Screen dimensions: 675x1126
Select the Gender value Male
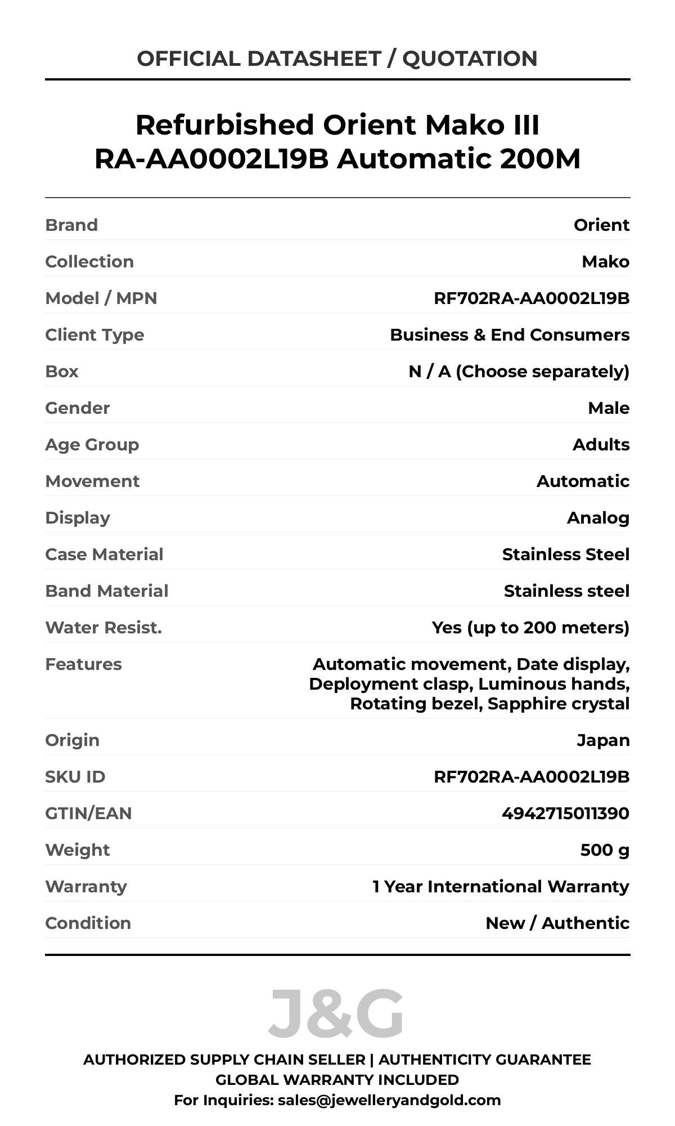[x=609, y=408]
